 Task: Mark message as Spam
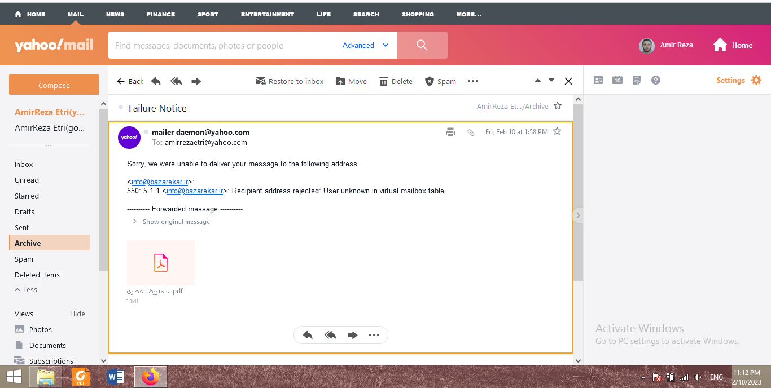coord(440,81)
